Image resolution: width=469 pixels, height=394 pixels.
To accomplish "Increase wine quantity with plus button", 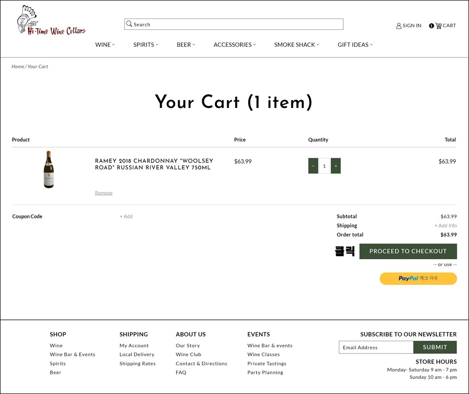I will pos(336,166).
